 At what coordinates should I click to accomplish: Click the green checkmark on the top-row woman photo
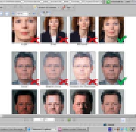[122, 39]
